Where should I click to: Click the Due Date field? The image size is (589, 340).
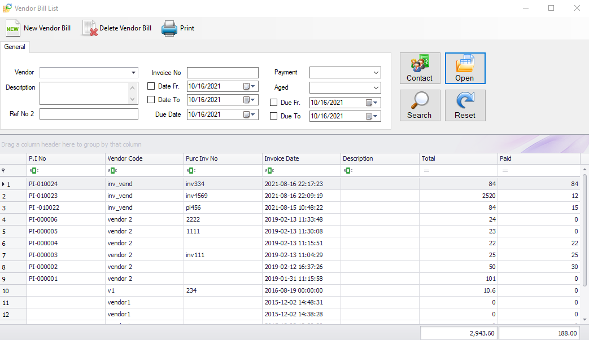[x=222, y=114]
